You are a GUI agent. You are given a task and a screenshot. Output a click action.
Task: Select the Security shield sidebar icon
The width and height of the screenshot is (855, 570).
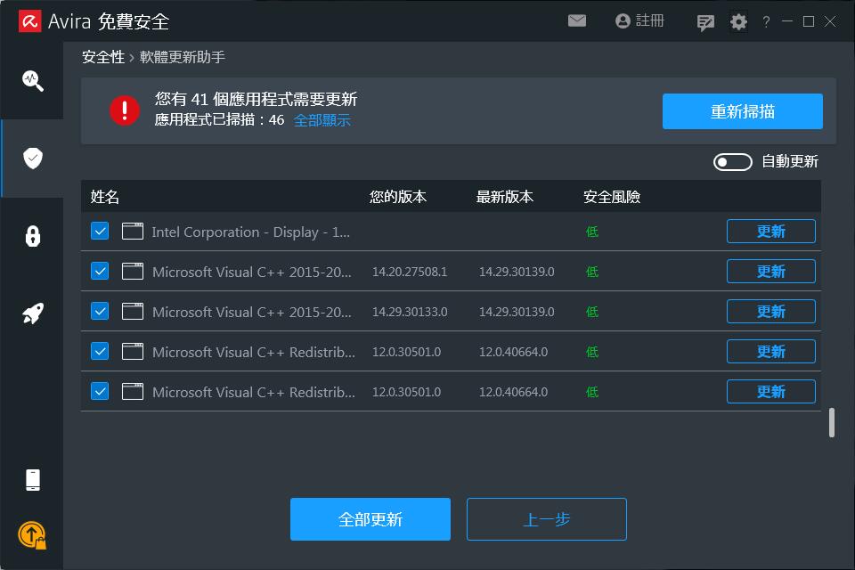coord(33,159)
